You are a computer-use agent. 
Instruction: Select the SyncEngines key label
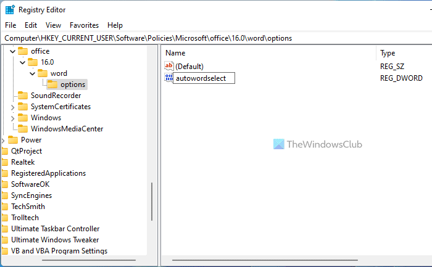31,195
